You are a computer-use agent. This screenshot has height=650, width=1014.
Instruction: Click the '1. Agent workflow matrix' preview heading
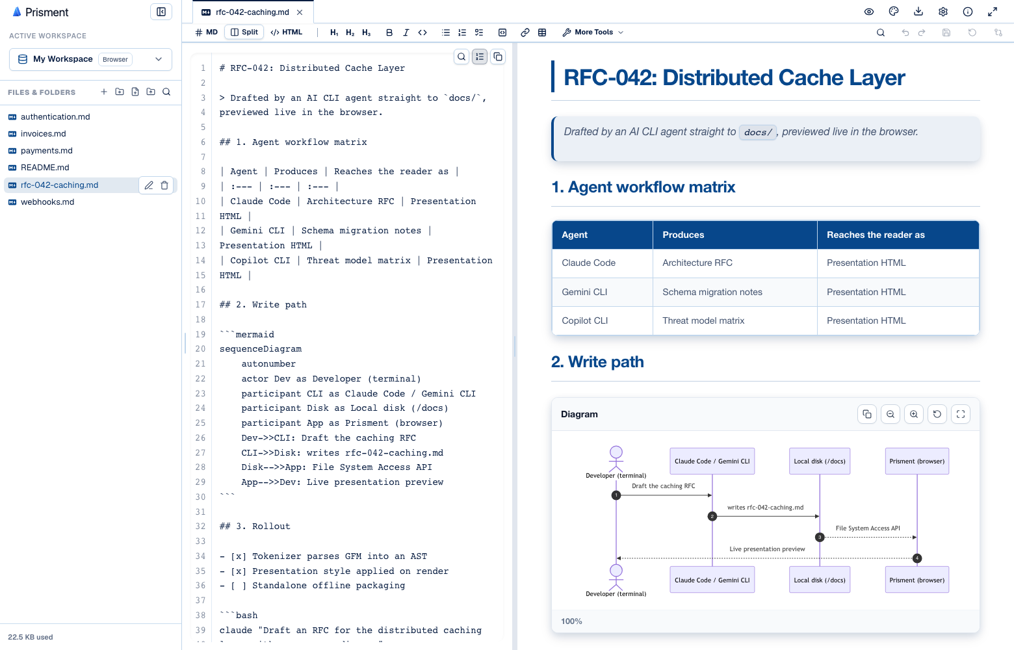point(643,187)
